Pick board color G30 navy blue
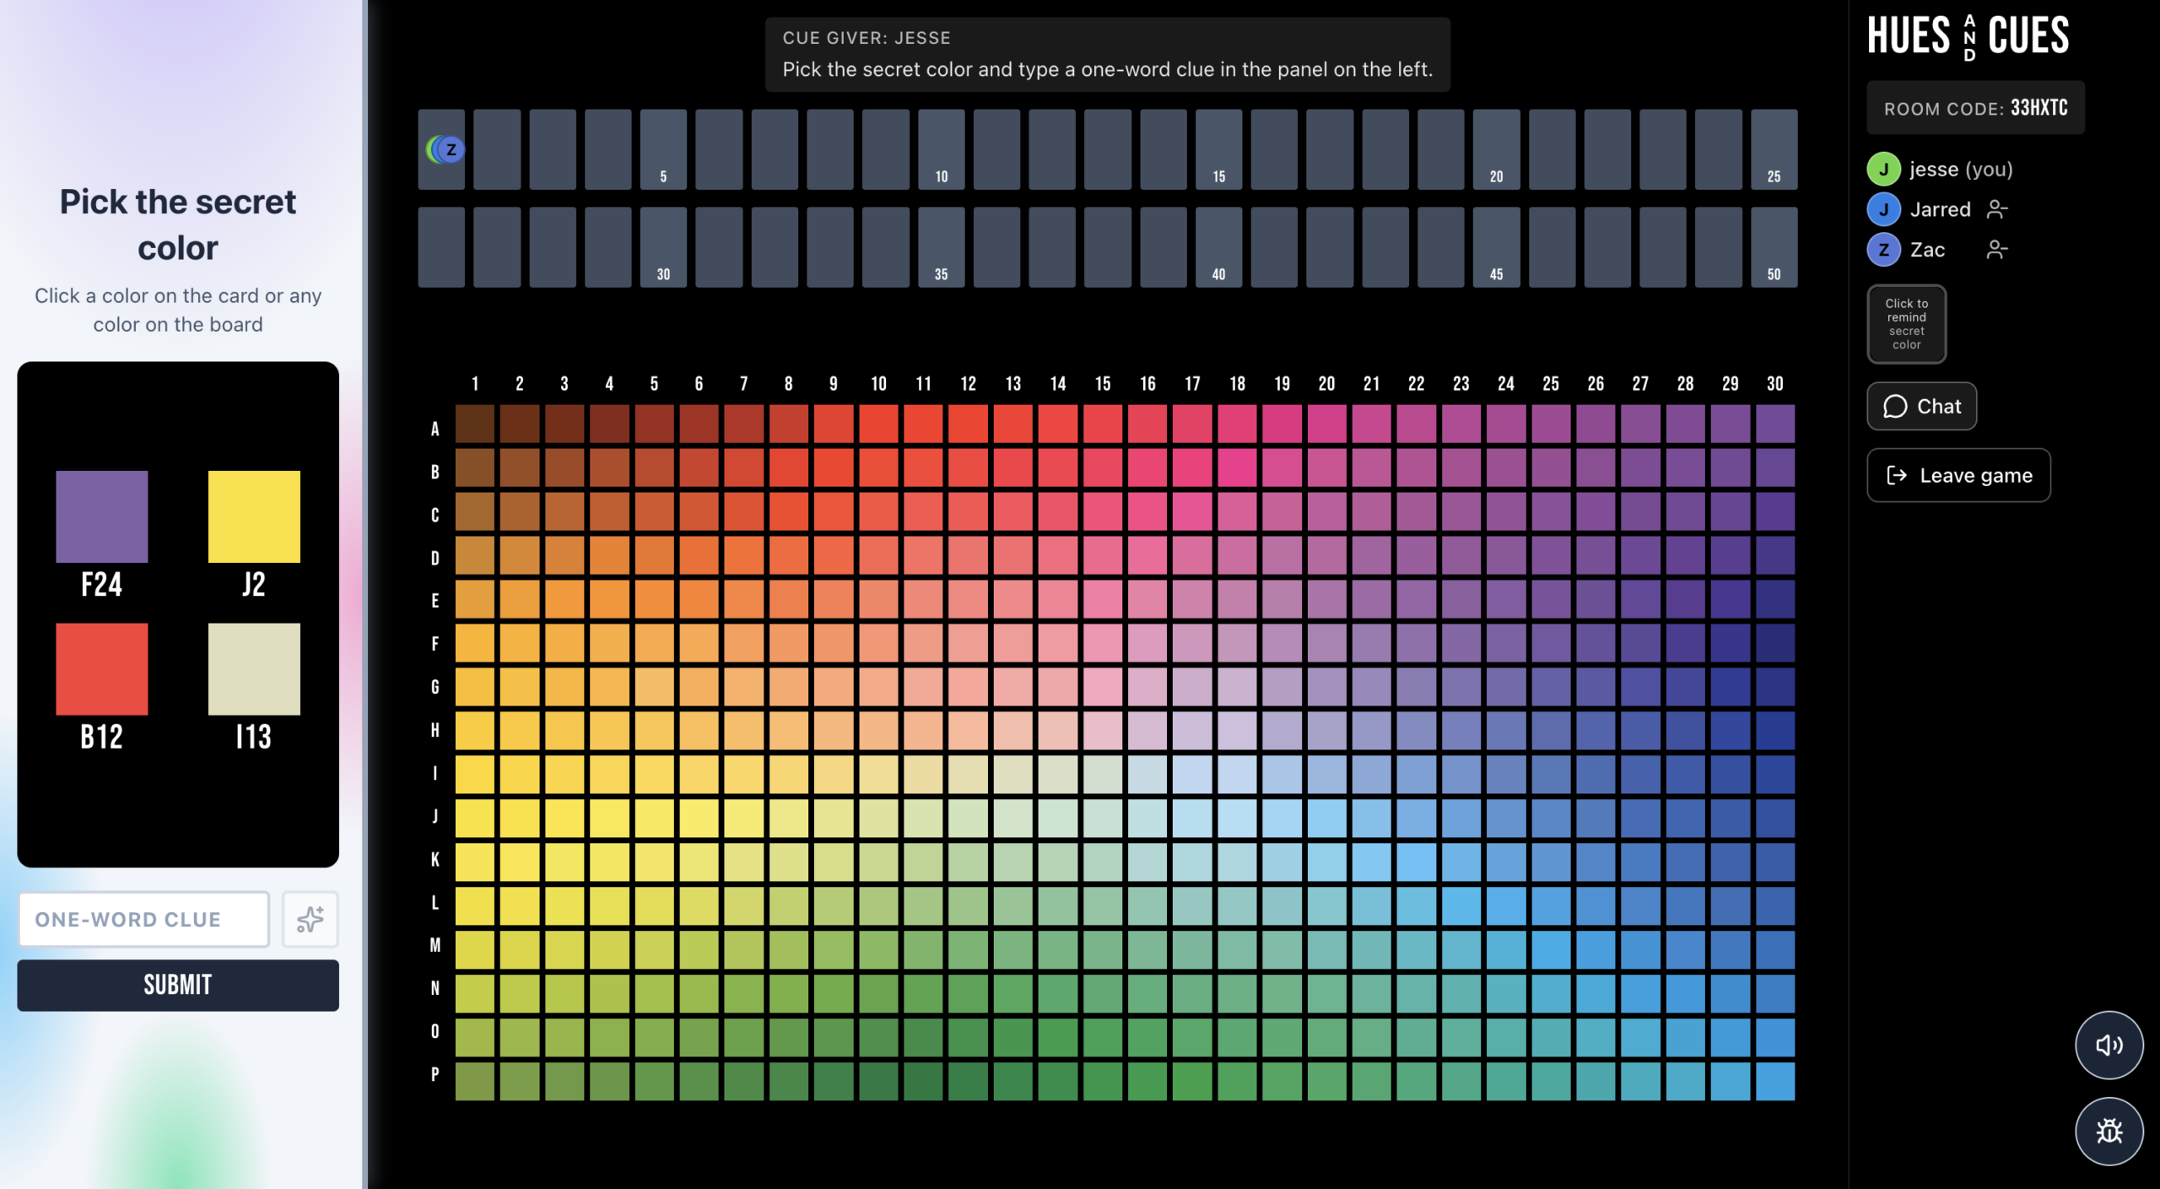The height and width of the screenshot is (1189, 2160). pyautogui.click(x=1775, y=687)
